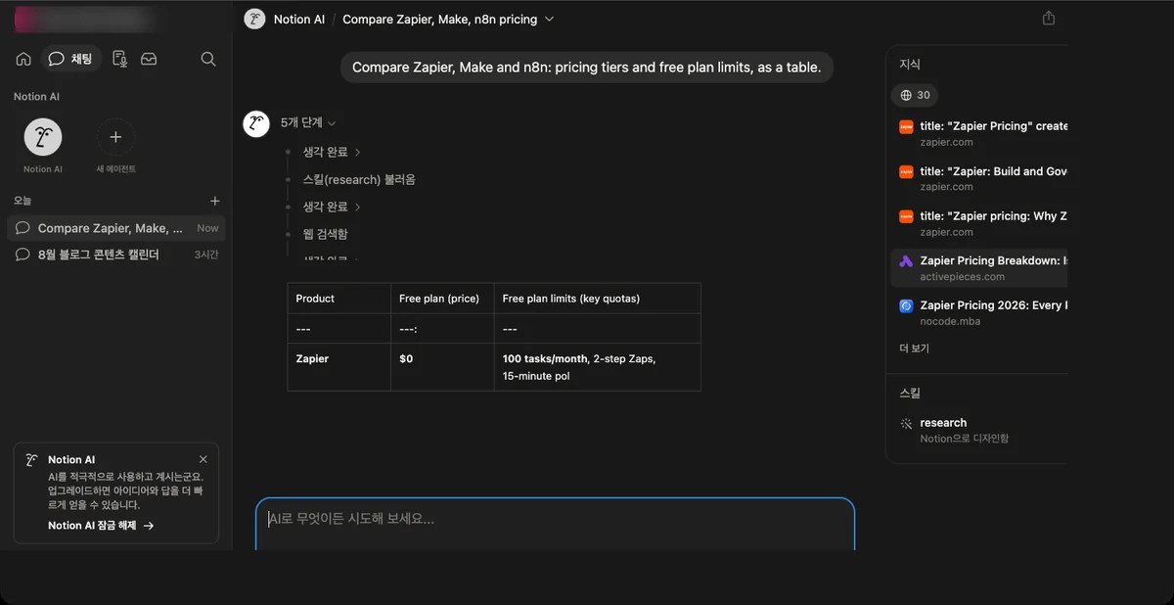Expand the first '생각 완료' step
1174x605 pixels.
click(x=333, y=152)
